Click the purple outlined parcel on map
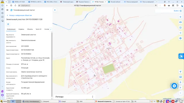Image resolution: width=184 pixels, height=103 pixels. (x=110, y=43)
